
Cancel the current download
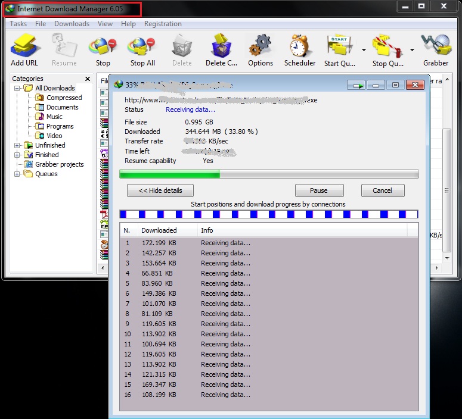(x=383, y=190)
